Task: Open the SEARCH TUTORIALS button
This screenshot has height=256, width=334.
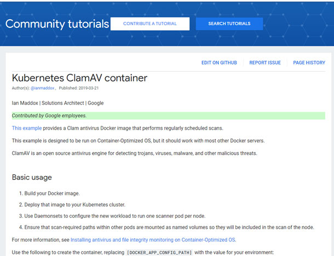Action: point(229,24)
